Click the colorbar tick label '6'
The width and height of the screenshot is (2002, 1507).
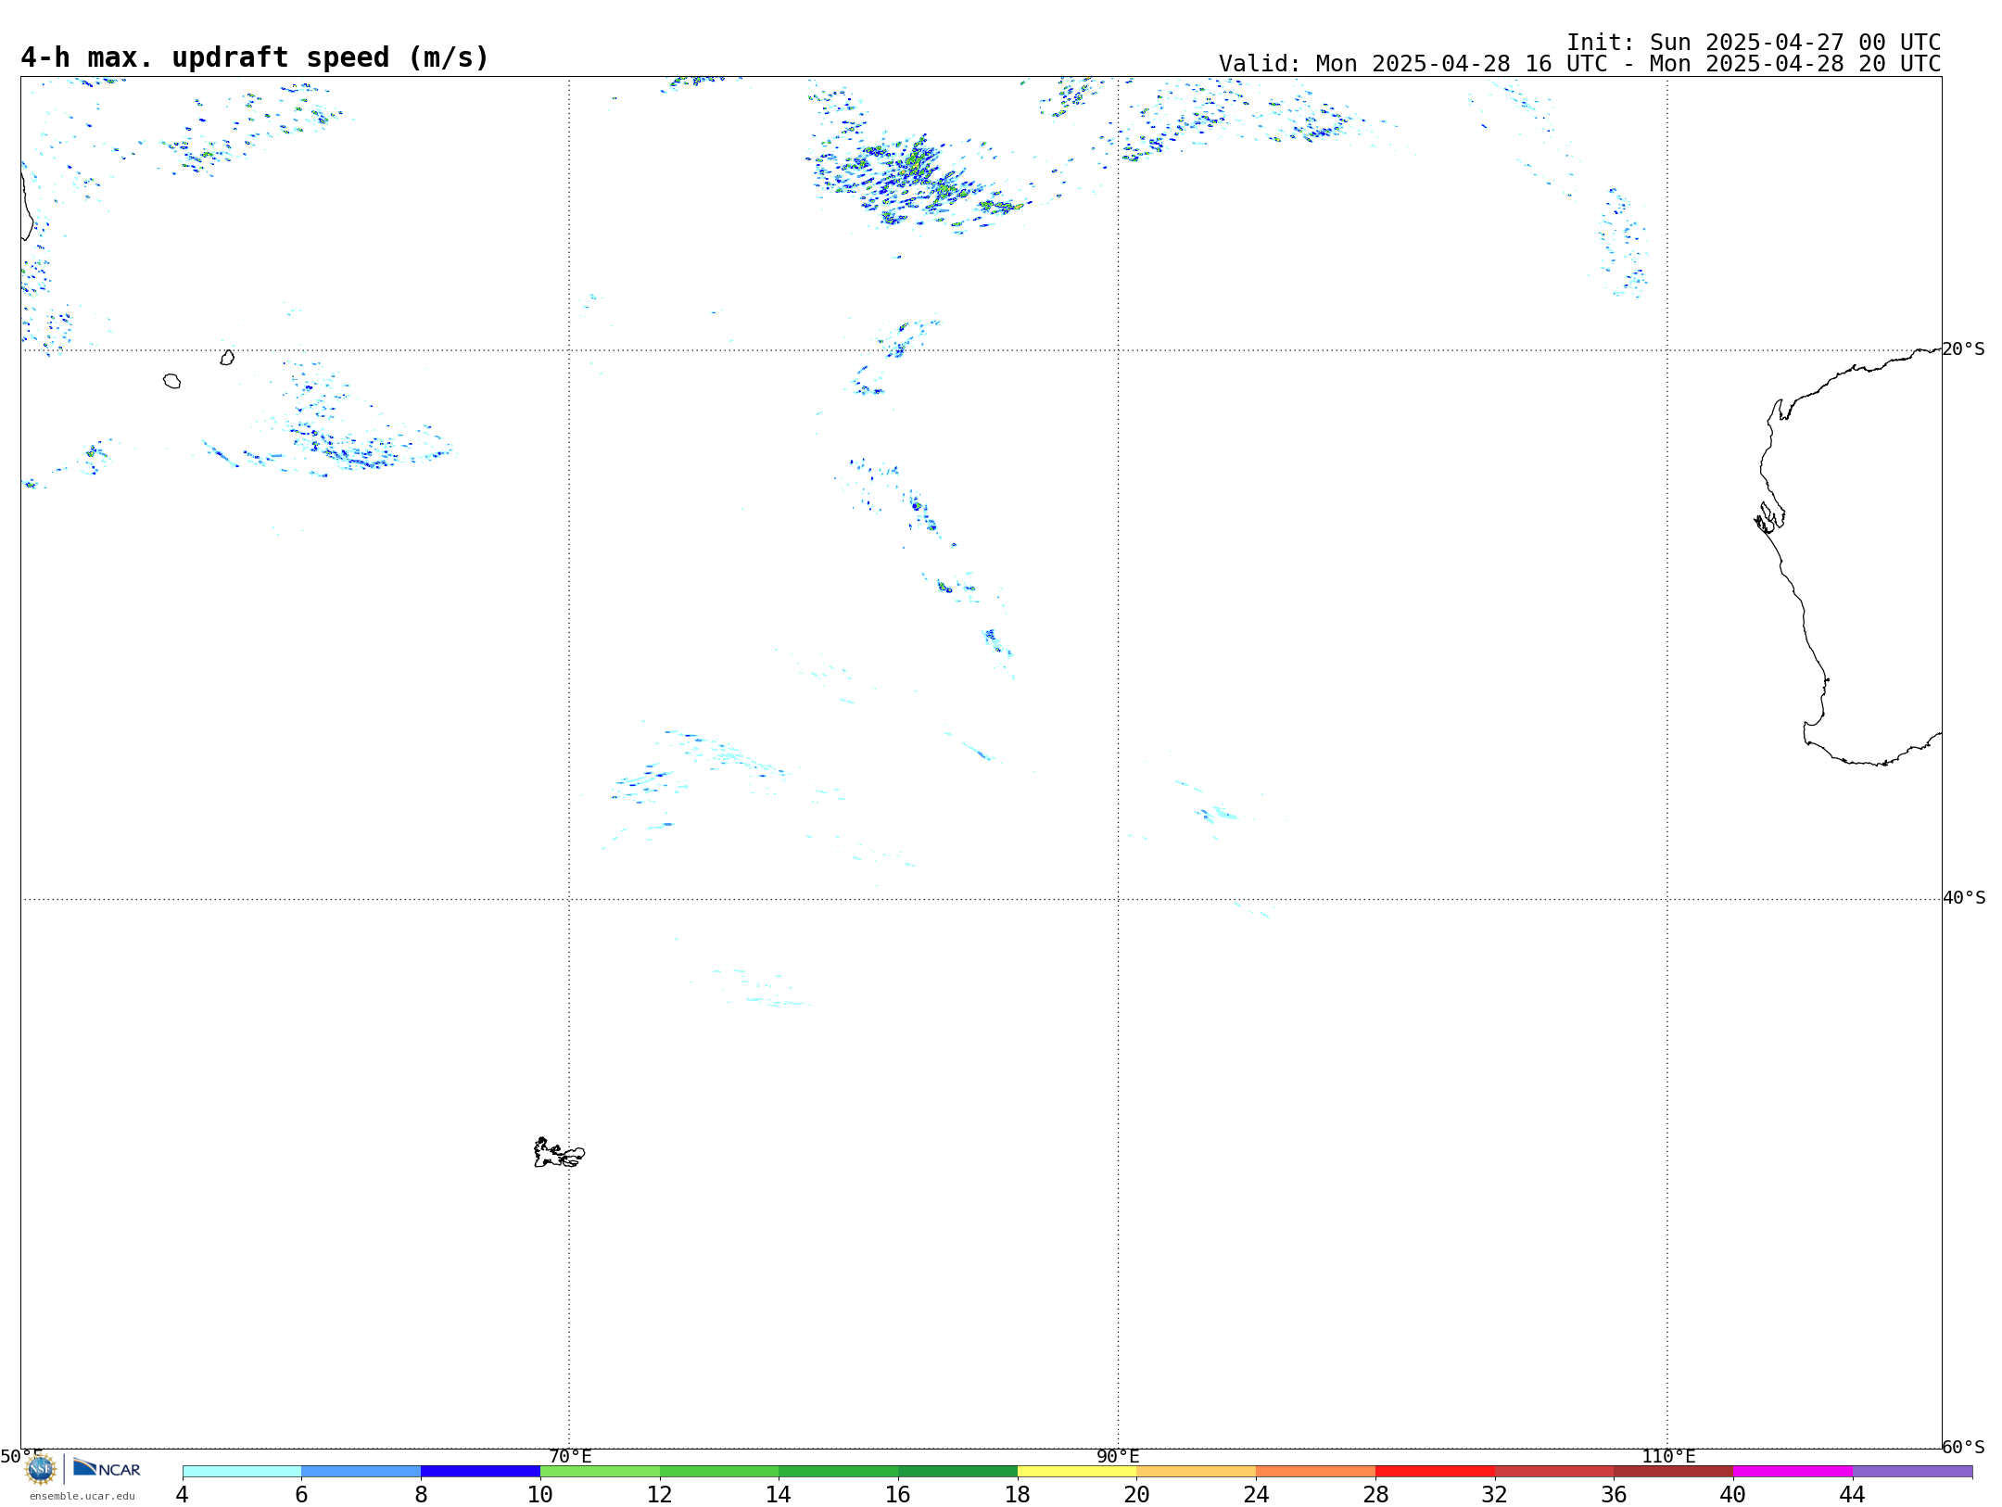coord(301,1494)
